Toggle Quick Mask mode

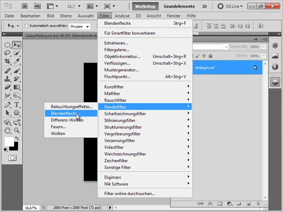[12, 158]
